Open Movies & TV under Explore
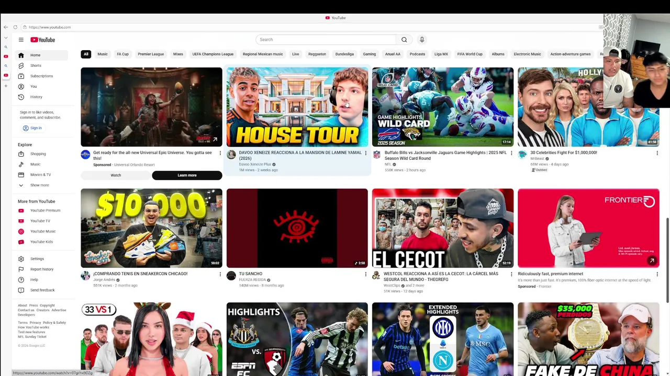 41,174
